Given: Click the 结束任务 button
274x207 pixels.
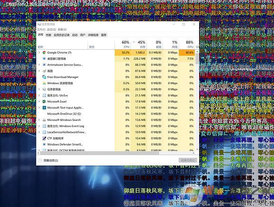Looking at the screenshot, I should [x=188, y=160].
